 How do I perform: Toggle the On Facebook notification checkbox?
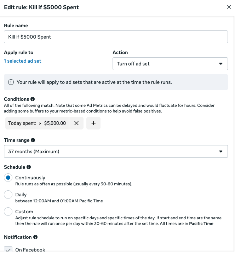point(8,250)
